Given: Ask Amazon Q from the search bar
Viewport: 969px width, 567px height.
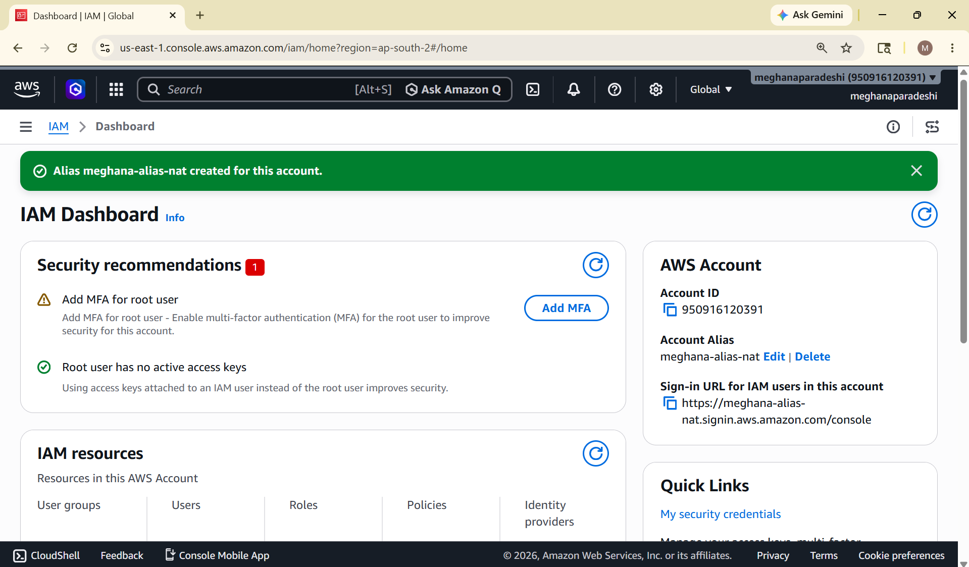Looking at the screenshot, I should pyautogui.click(x=453, y=89).
